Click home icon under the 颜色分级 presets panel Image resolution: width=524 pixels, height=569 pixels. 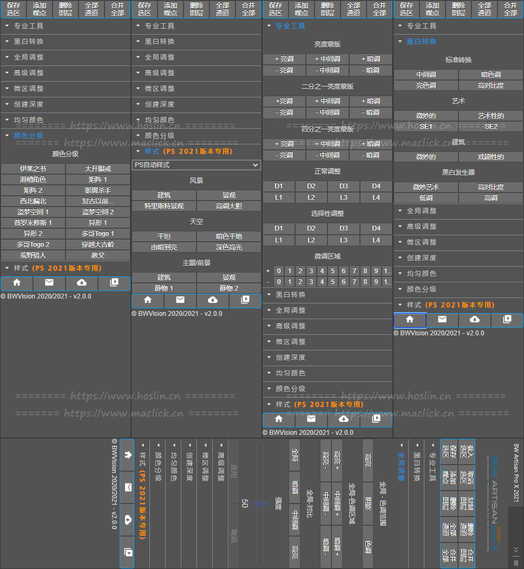pyautogui.click(x=17, y=283)
